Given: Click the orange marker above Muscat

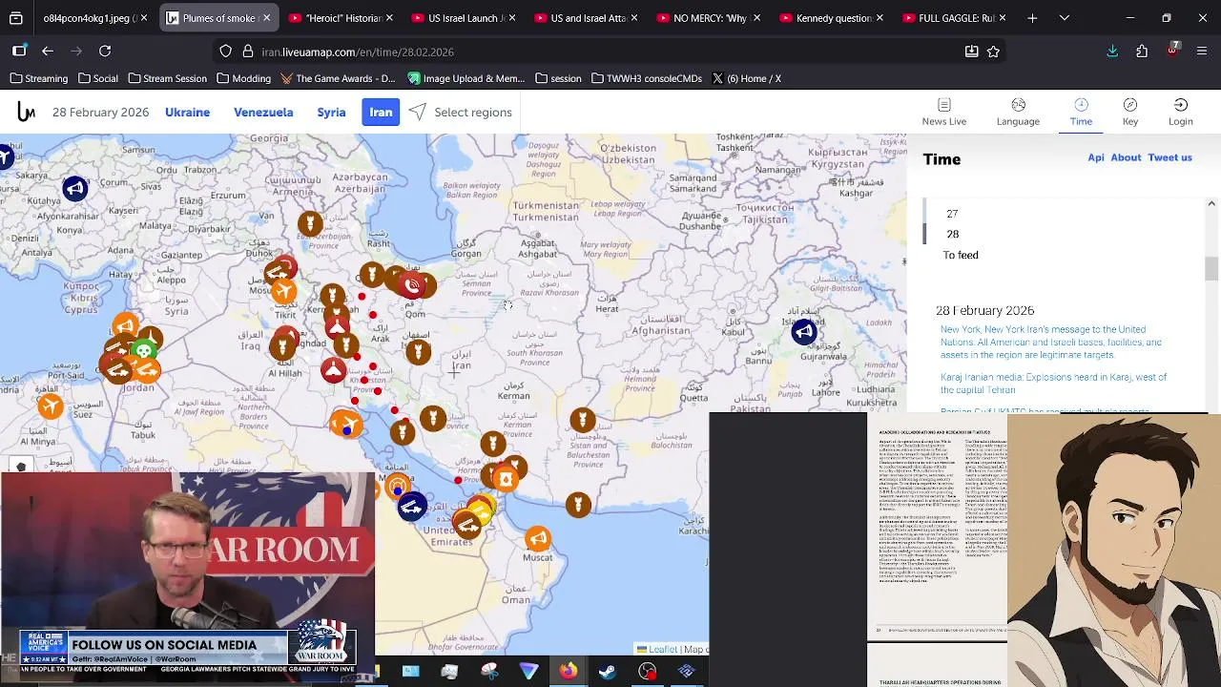Looking at the screenshot, I should 538,539.
